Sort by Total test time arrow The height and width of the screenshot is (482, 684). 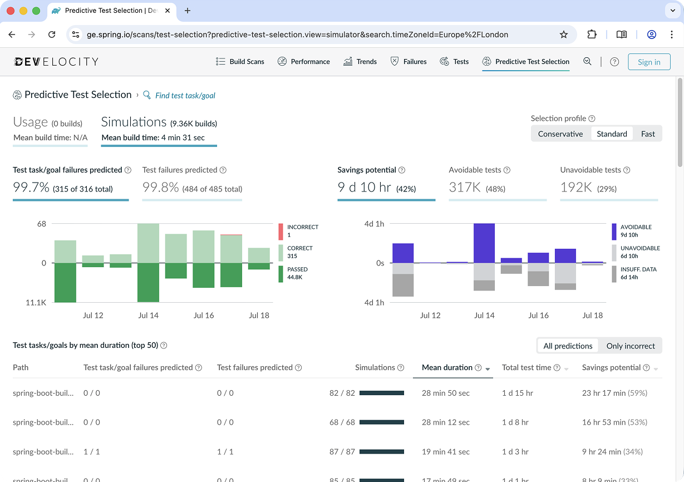[x=567, y=369]
